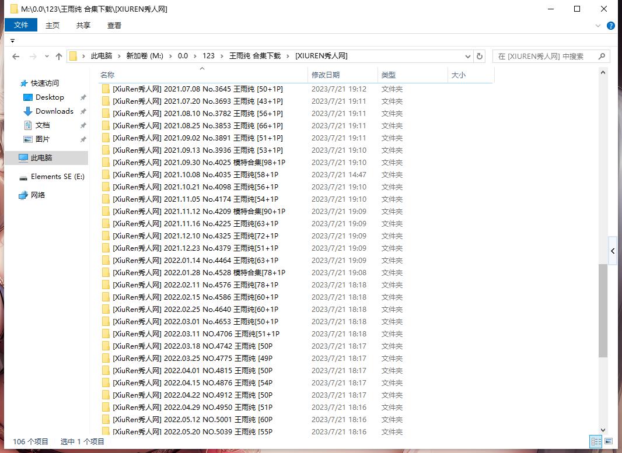Select Elements SE (E:) drive
The image size is (622, 453).
tap(58, 177)
